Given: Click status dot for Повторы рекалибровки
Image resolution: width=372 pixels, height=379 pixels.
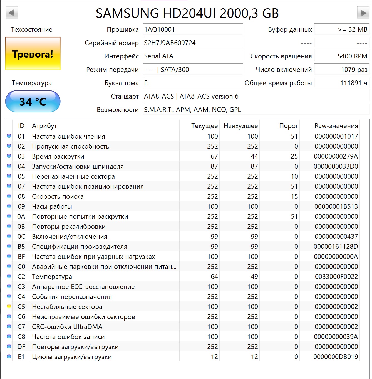Looking at the screenshot, I should point(9,226).
